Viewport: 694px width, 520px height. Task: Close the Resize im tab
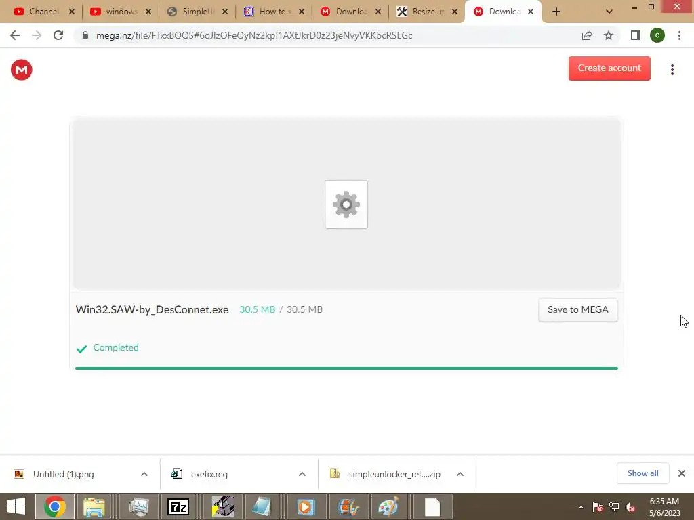tap(455, 12)
